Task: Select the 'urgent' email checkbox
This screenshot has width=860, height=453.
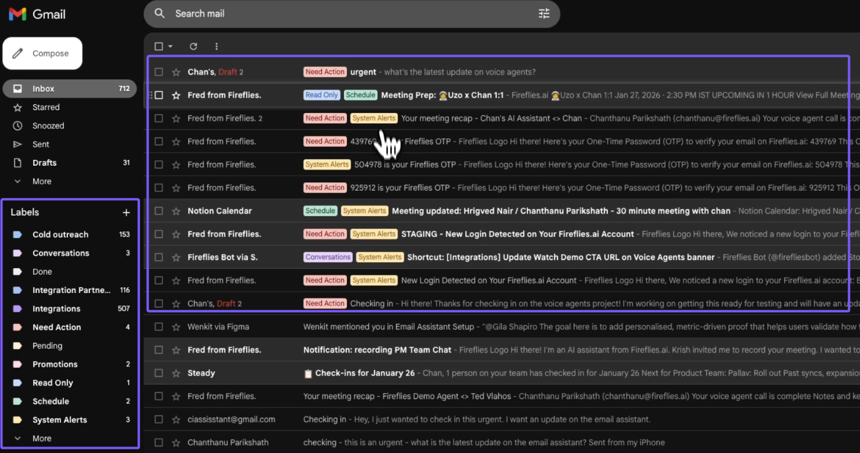Action: [159, 72]
